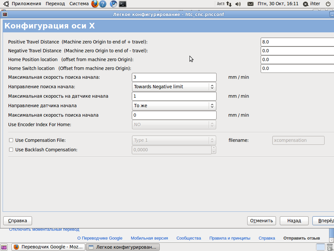Open the Система menu

click(79, 4)
